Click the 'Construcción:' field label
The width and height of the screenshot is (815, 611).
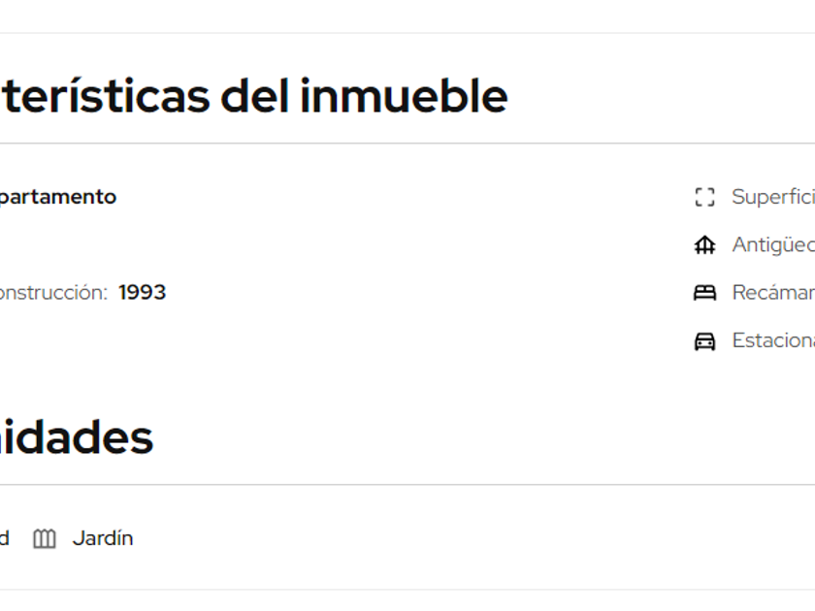tap(52, 293)
